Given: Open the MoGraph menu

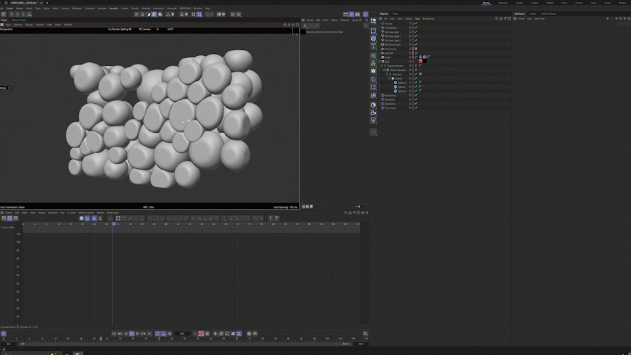Looking at the screenshot, I should point(77,9).
